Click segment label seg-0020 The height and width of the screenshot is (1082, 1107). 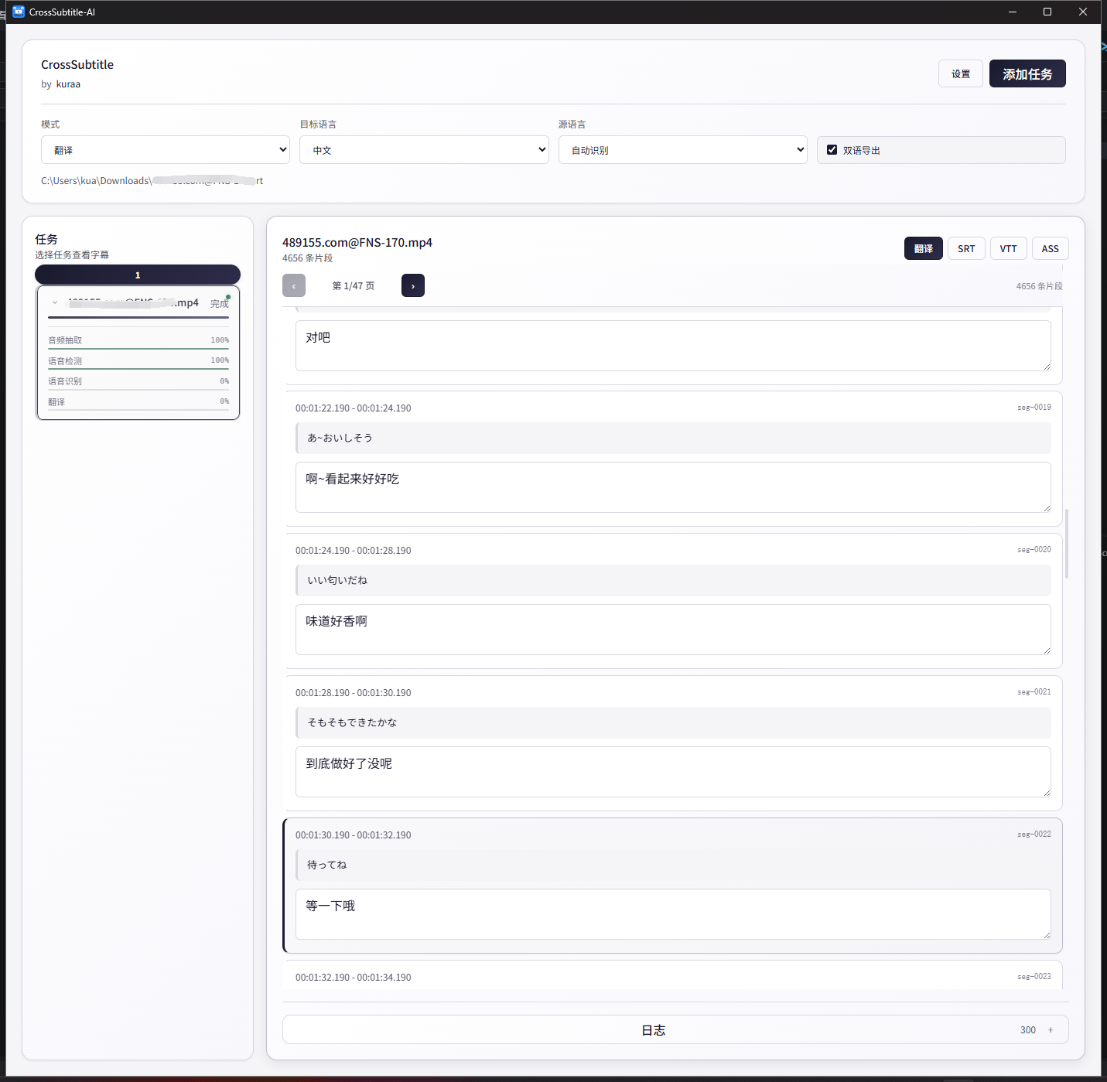click(1034, 549)
